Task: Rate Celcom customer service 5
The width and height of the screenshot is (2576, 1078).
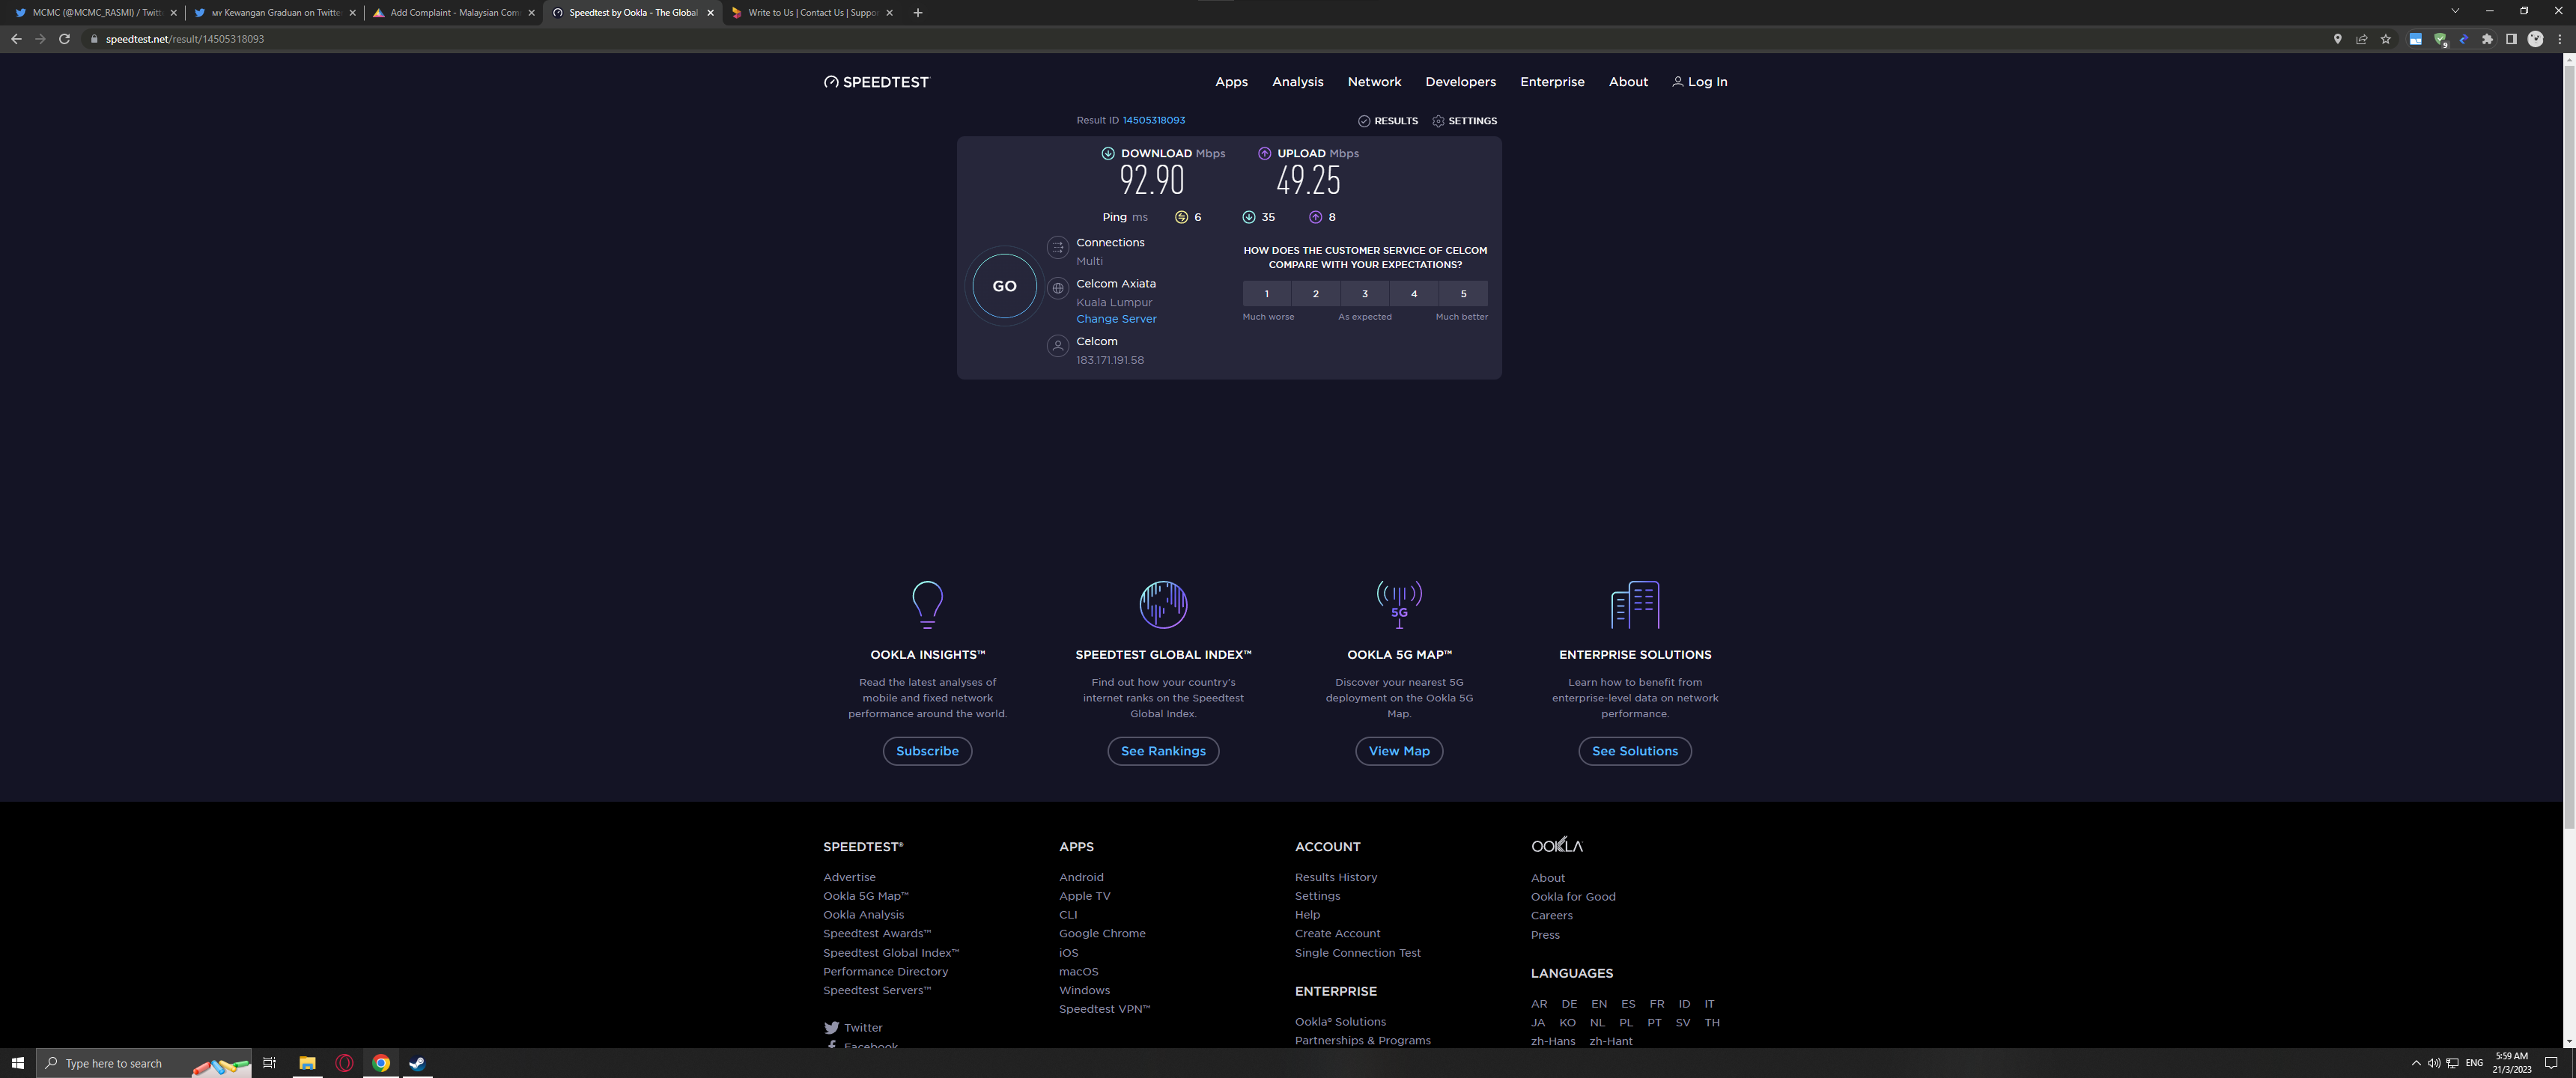Action: tap(1463, 293)
